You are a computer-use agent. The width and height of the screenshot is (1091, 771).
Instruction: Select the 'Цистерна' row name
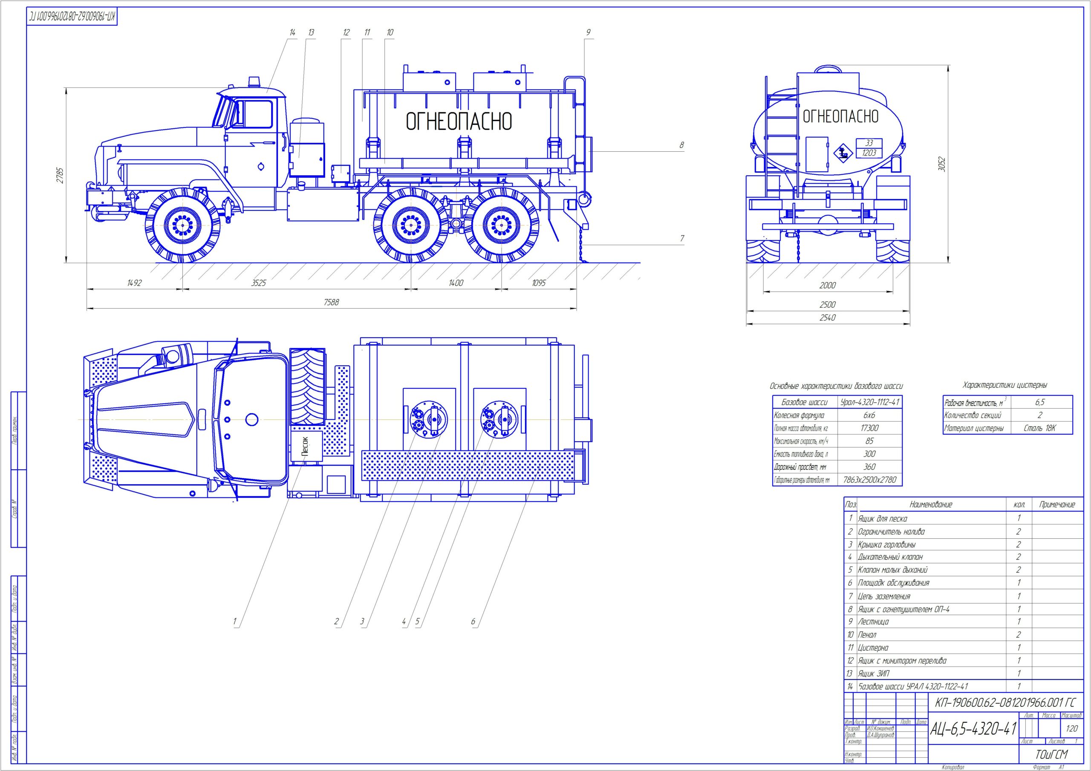coord(873,648)
